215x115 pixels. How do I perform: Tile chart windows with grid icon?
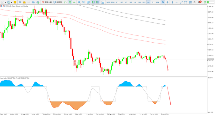[x=88, y=2]
